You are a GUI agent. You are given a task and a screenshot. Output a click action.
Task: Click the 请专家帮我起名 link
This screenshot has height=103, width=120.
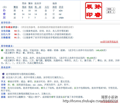tap(109, 42)
